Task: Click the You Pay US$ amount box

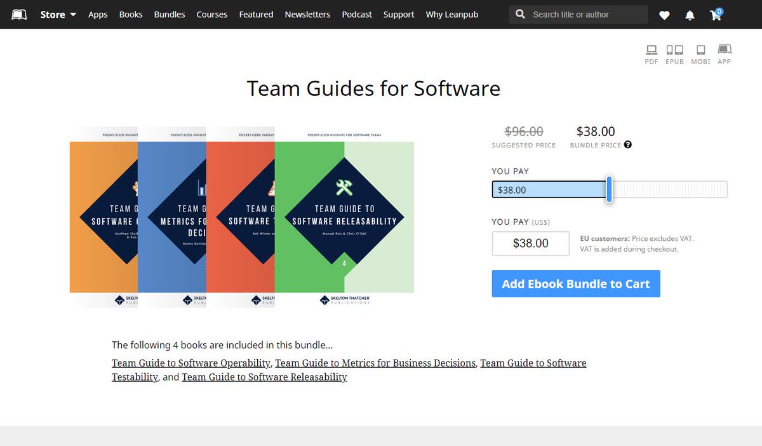Action: pyautogui.click(x=531, y=243)
